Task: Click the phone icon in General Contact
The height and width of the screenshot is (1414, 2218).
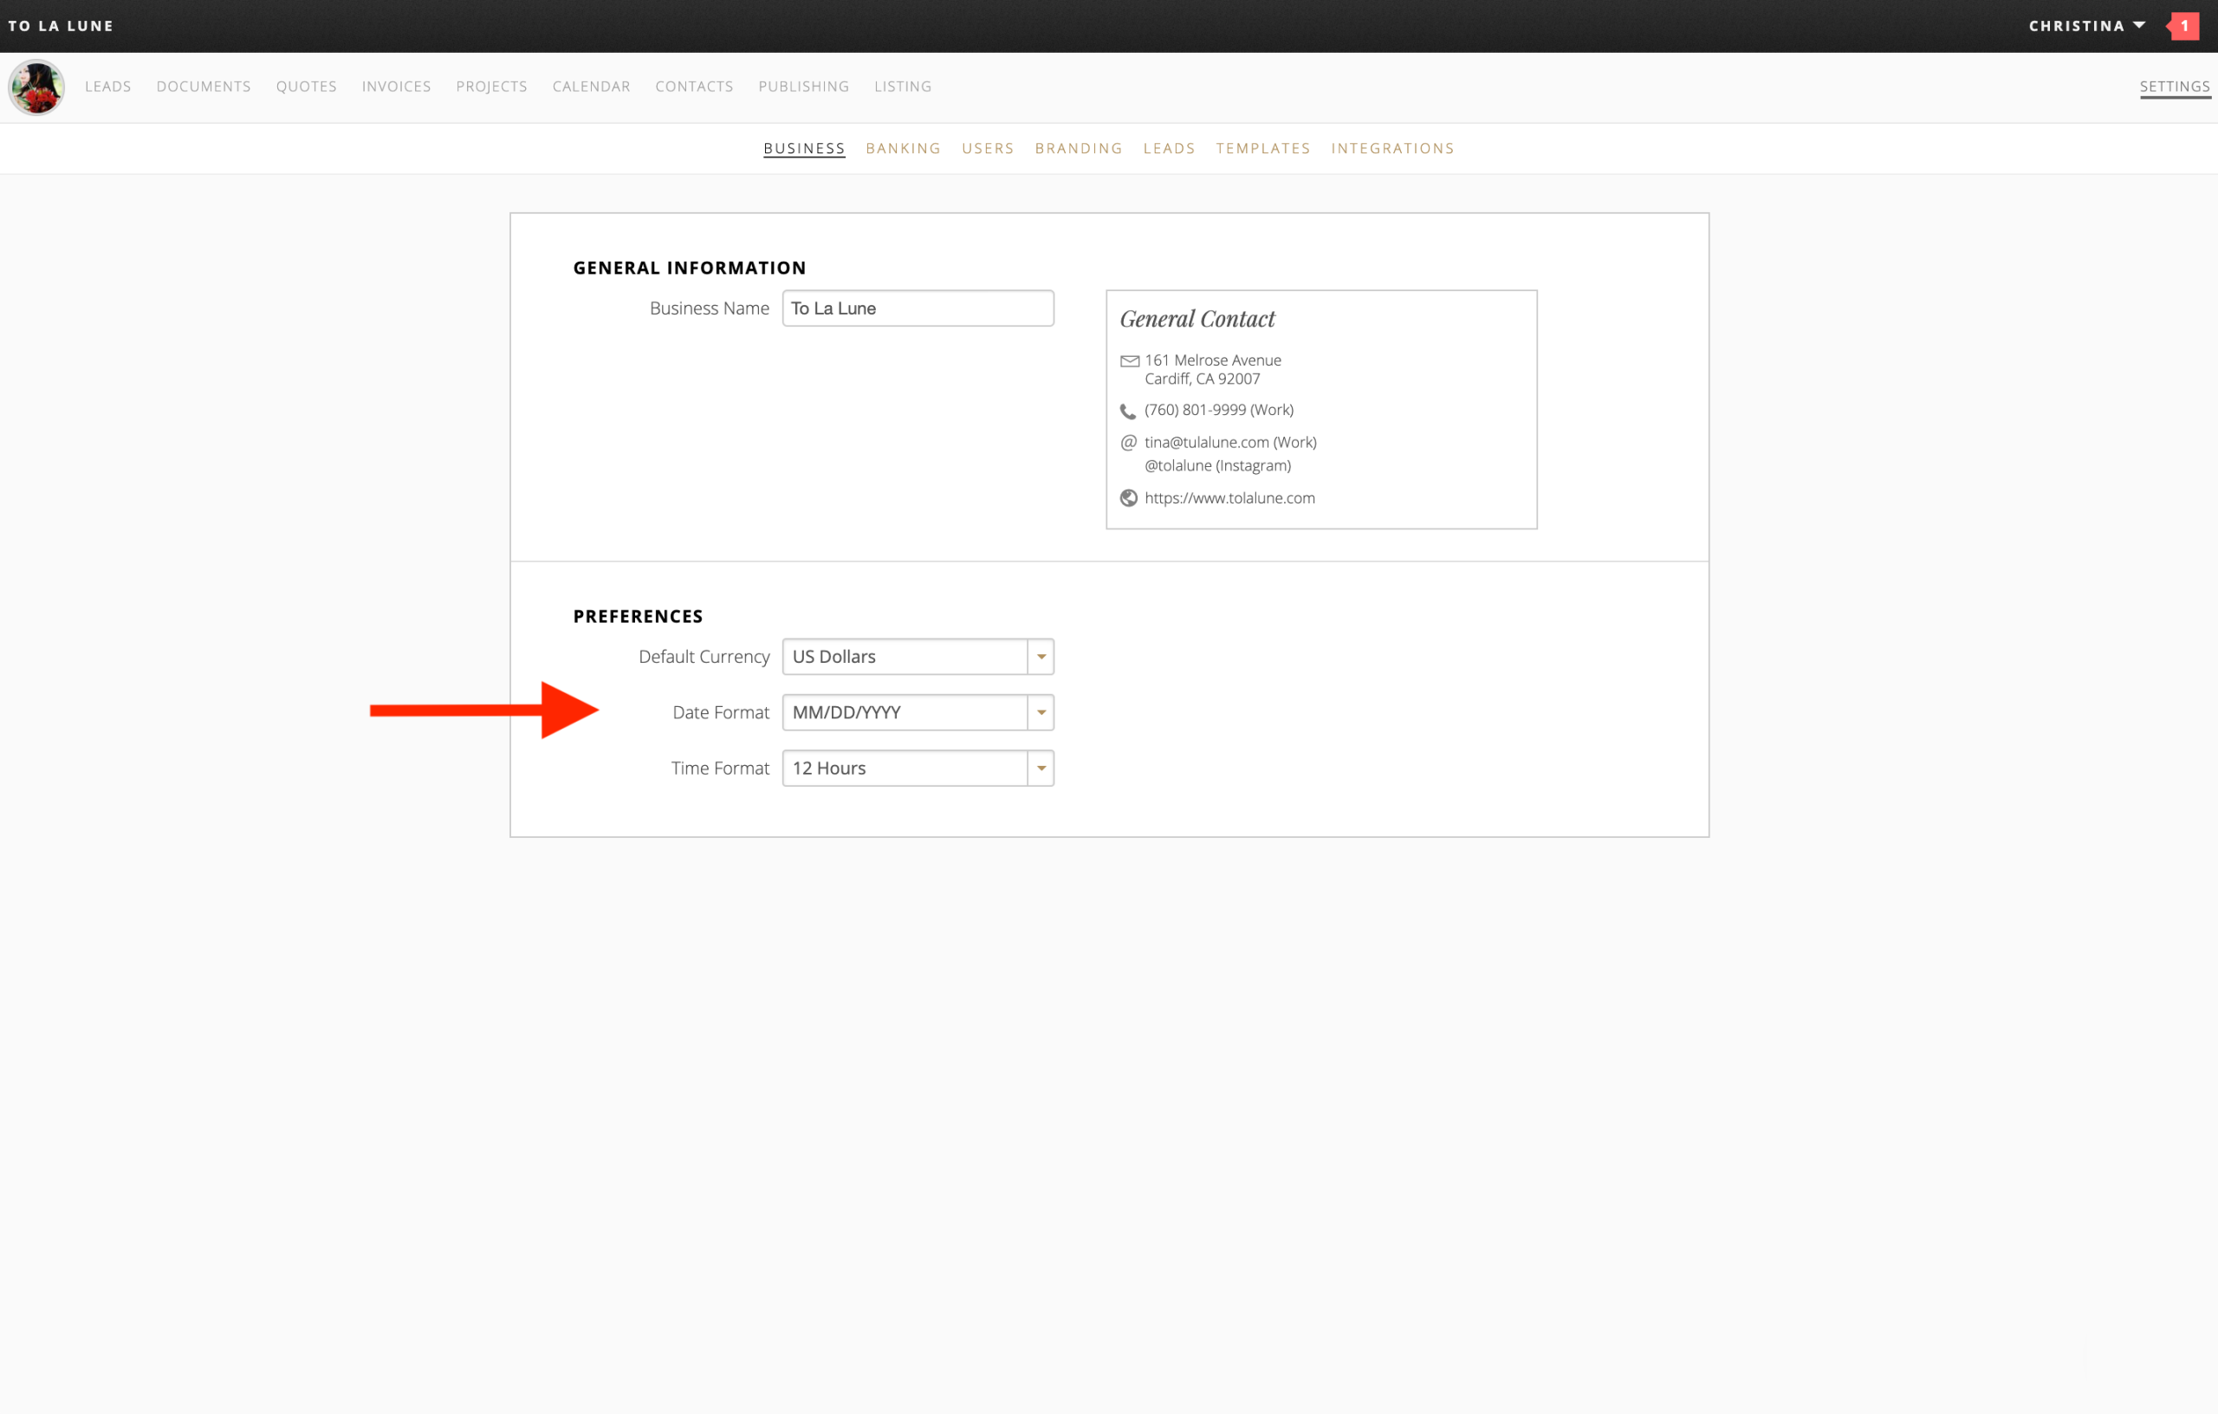Action: [x=1127, y=411]
